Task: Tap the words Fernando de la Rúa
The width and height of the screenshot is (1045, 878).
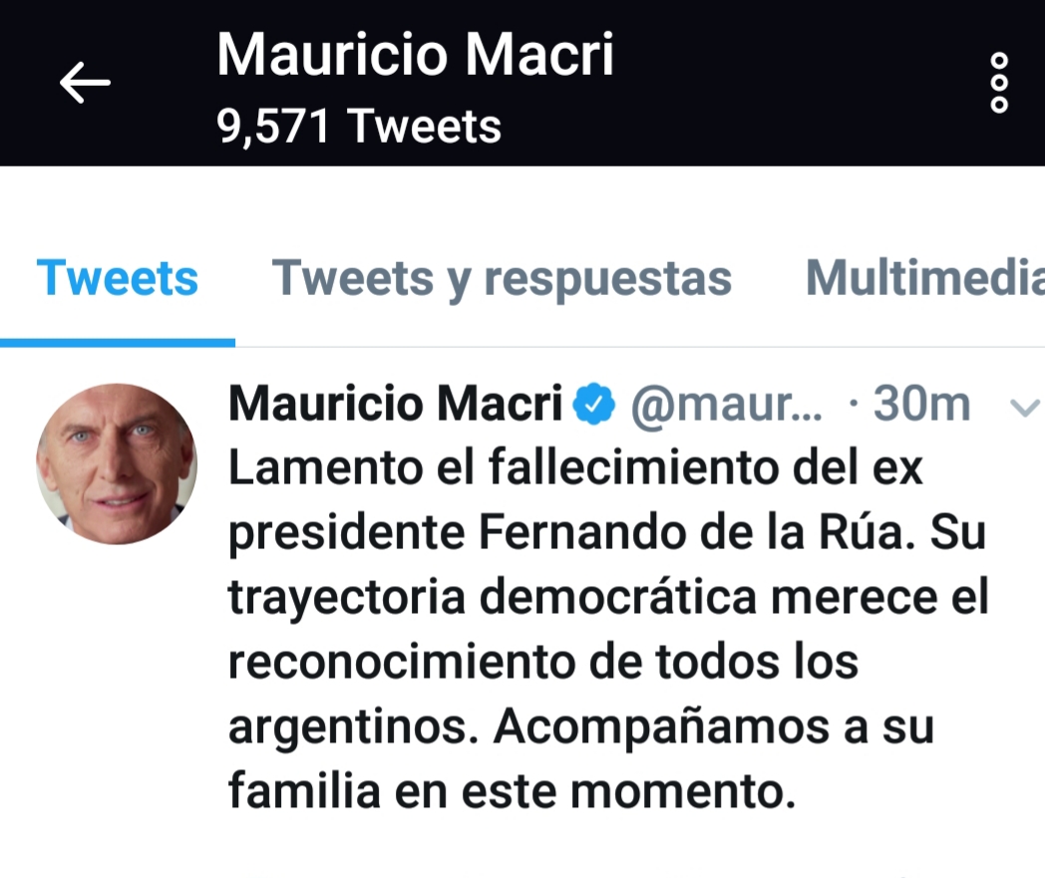Action: point(695,534)
